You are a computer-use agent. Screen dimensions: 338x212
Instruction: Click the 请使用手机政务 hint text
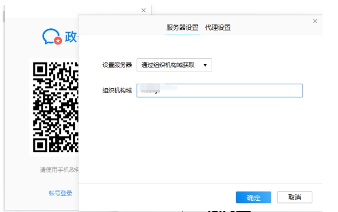point(59,170)
